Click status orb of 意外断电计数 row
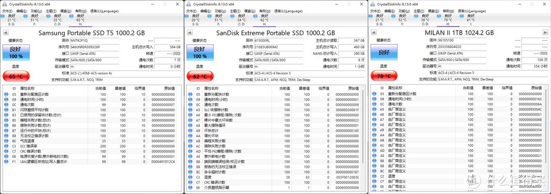This screenshot has height=194, width=551. pos(190,156)
